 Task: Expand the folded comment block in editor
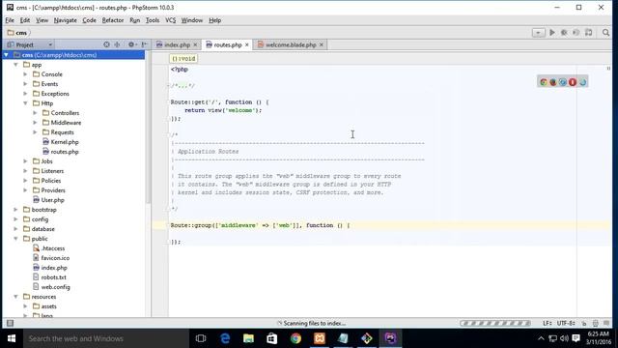coord(183,86)
